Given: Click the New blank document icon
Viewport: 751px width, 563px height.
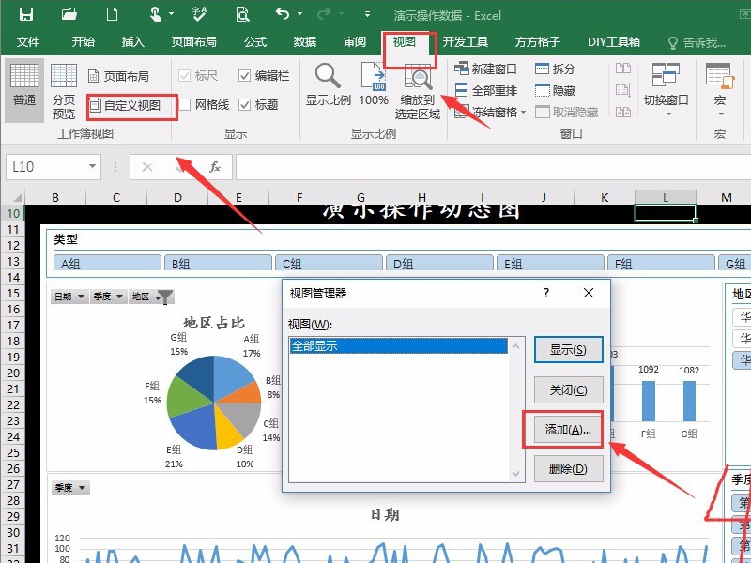Looking at the screenshot, I should 112,14.
